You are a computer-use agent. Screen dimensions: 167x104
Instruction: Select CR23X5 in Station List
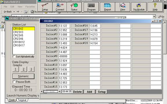point(24,35)
